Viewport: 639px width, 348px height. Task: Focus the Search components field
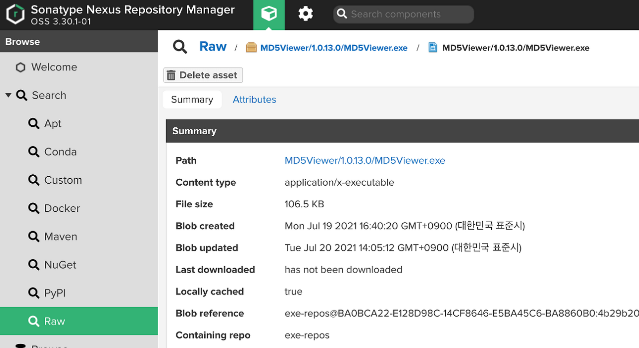403,14
